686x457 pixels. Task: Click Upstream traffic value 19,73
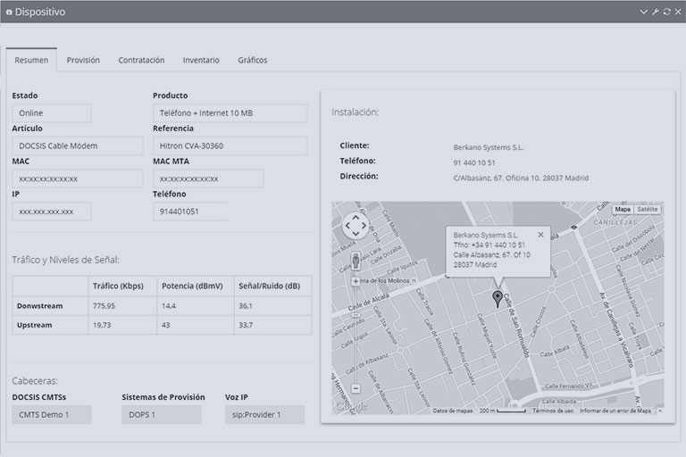click(x=102, y=325)
